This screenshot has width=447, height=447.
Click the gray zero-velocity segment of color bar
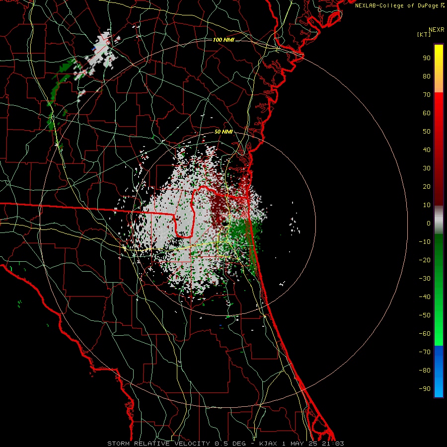click(x=439, y=220)
